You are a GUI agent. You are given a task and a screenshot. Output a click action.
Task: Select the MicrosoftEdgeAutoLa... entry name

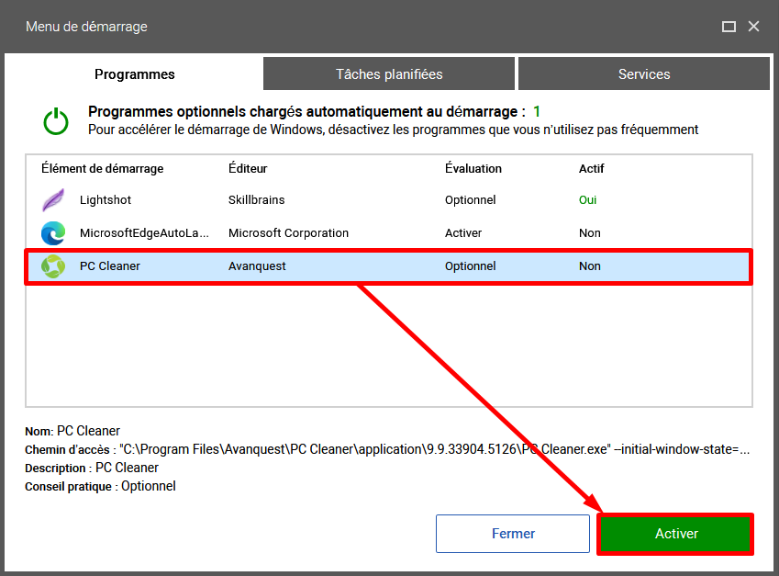click(x=144, y=233)
